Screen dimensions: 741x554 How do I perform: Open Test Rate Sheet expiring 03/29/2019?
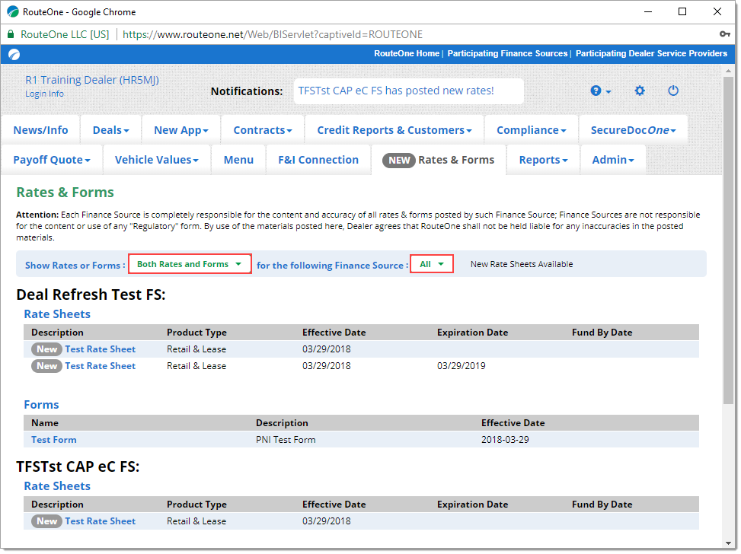point(101,366)
